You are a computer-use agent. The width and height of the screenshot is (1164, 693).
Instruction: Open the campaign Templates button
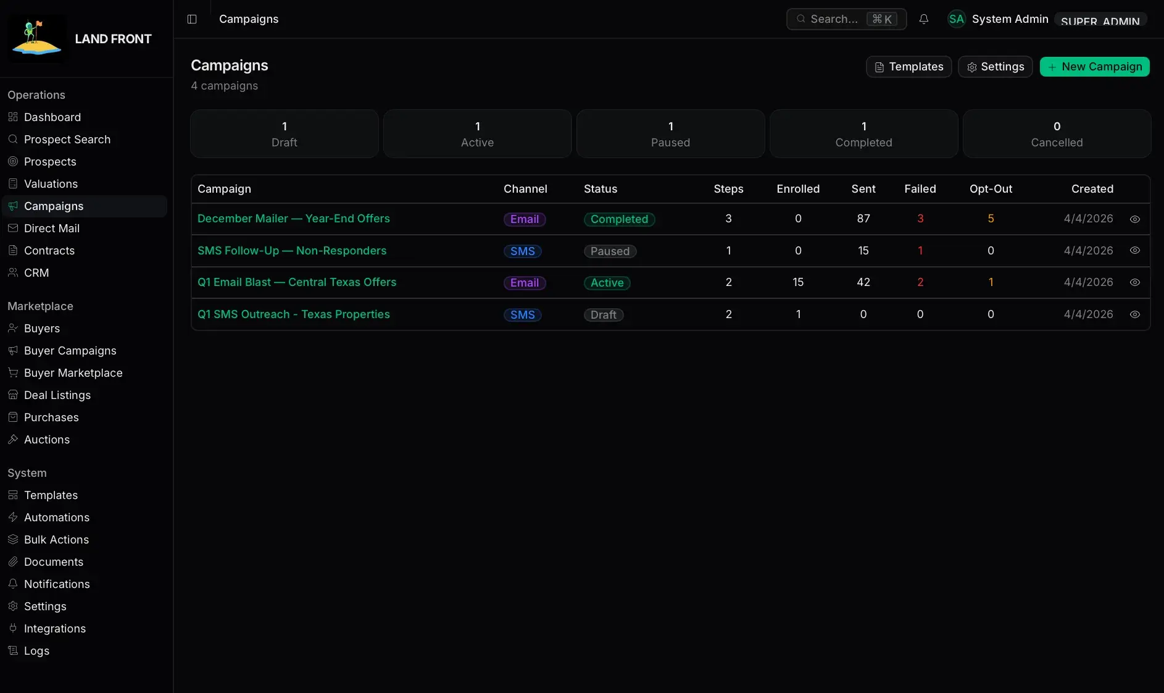pos(908,67)
